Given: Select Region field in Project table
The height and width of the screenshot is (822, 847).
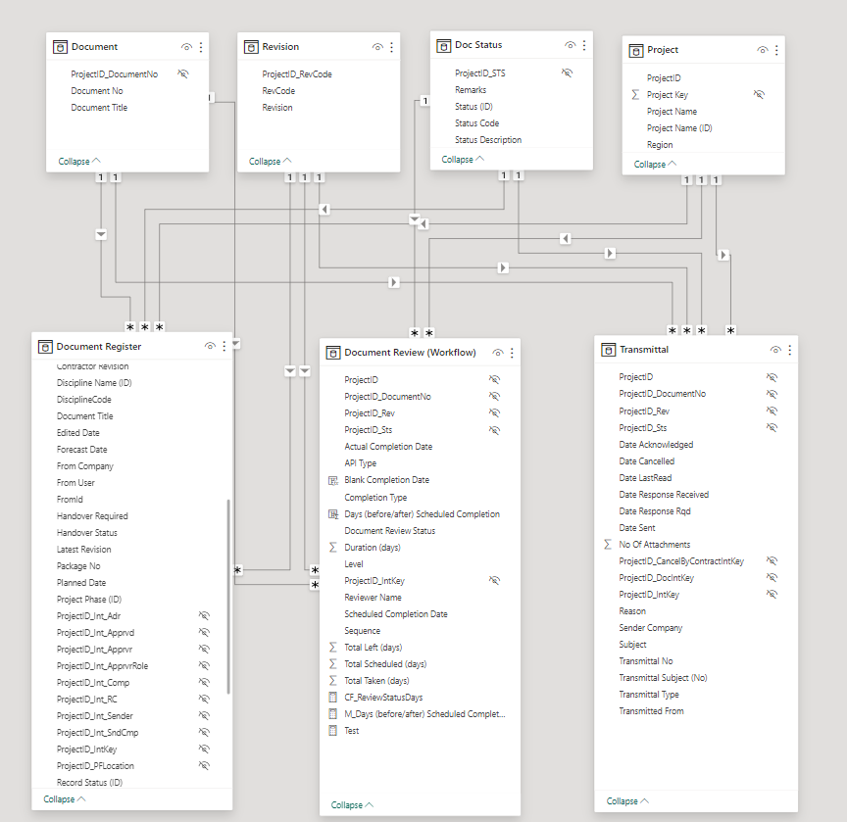Looking at the screenshot, I should coord(660,145).
